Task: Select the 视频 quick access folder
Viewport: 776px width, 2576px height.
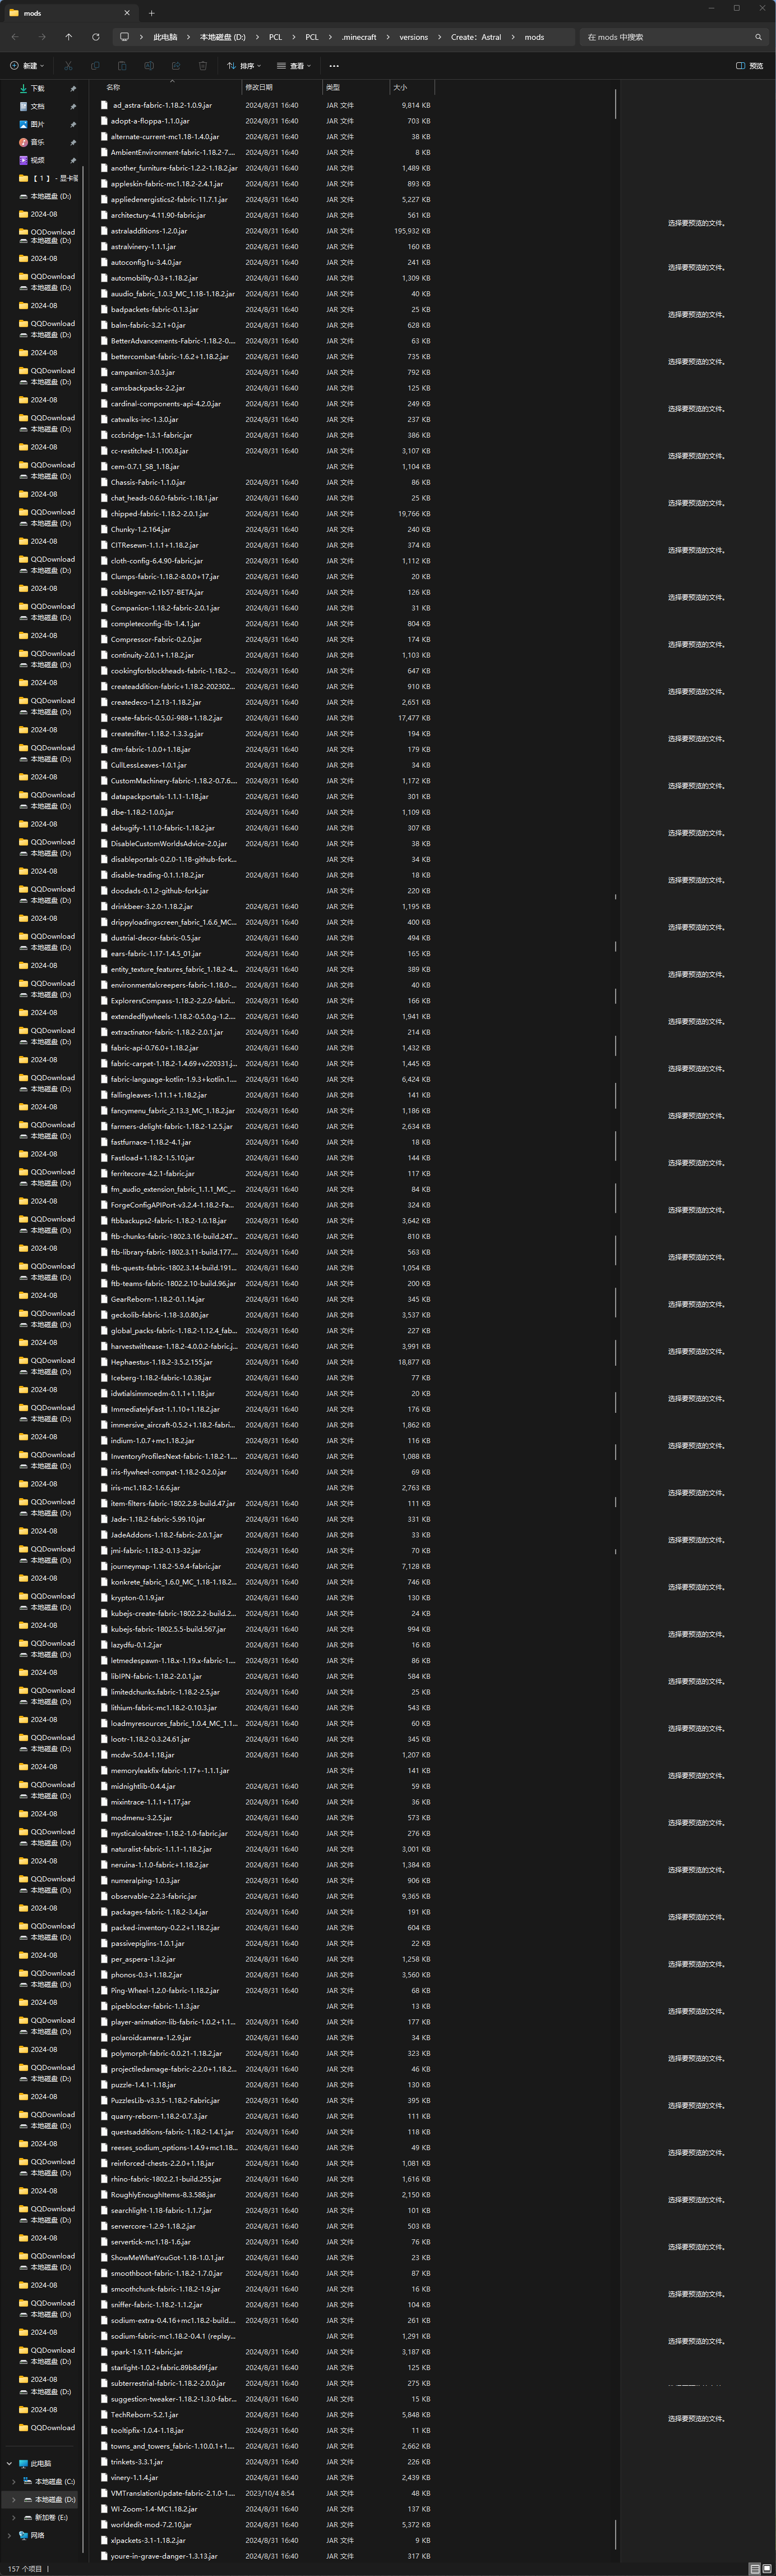Action: coord(37,160)
